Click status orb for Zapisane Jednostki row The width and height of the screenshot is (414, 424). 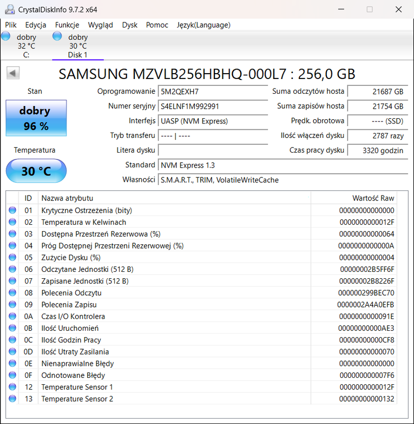coord(12,281)
